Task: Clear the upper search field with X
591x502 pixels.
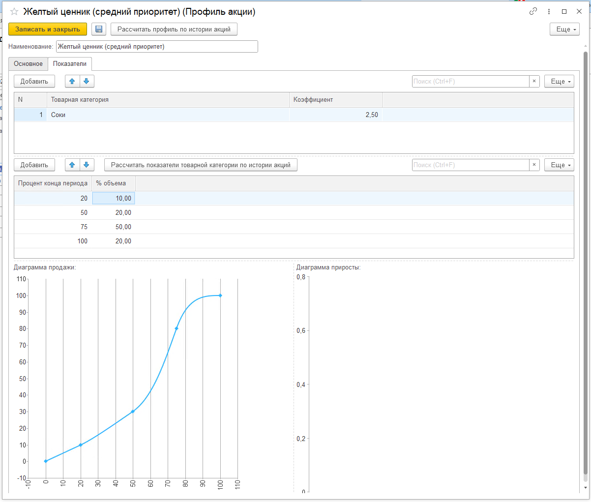Action: pos(534,82)
